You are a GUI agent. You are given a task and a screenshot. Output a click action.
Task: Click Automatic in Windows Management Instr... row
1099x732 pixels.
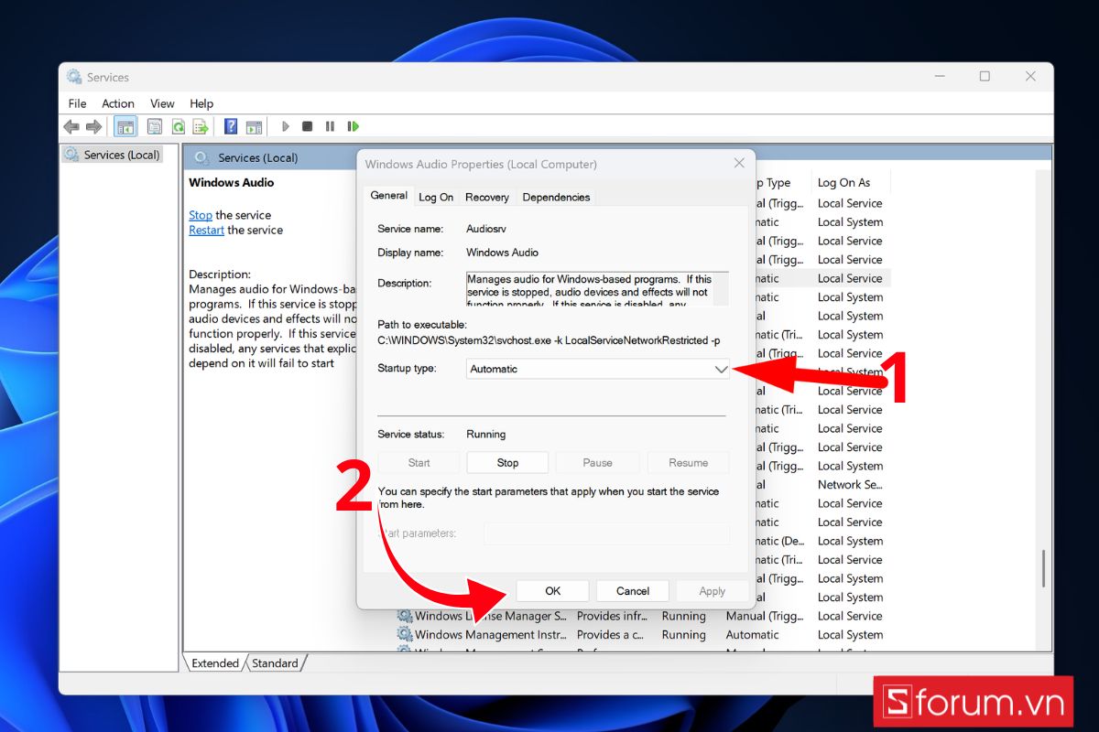(753, 635)
